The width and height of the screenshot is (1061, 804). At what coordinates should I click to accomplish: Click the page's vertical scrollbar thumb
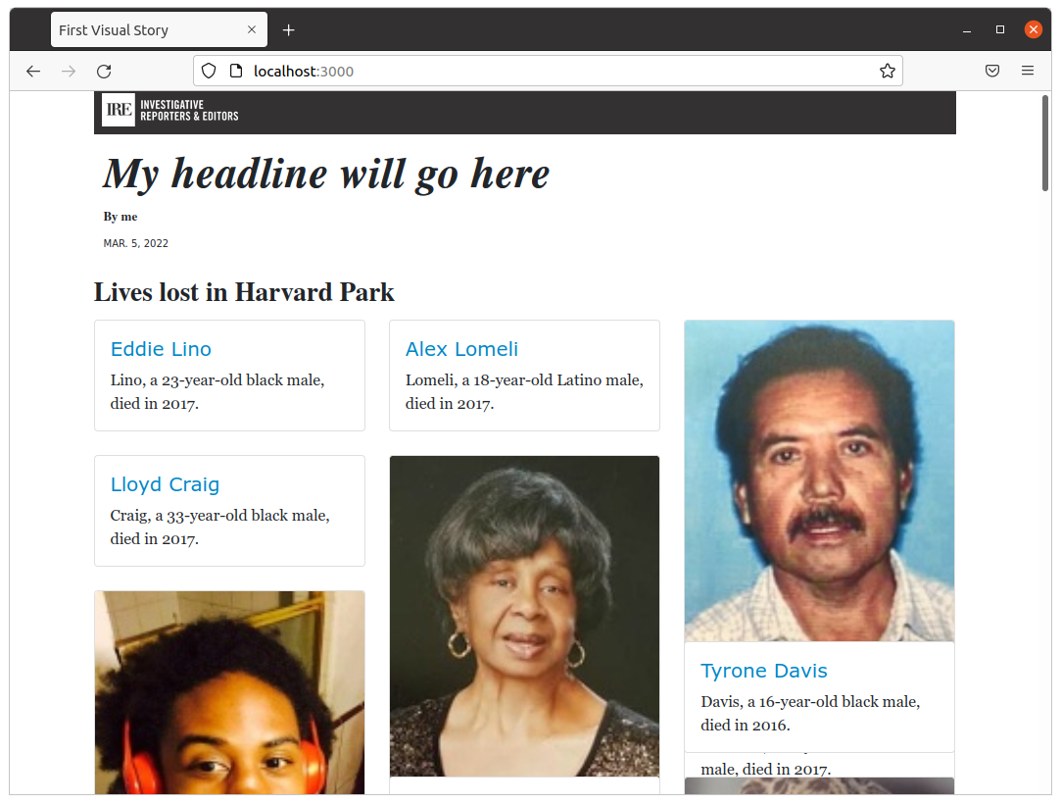coord(1045,143)
